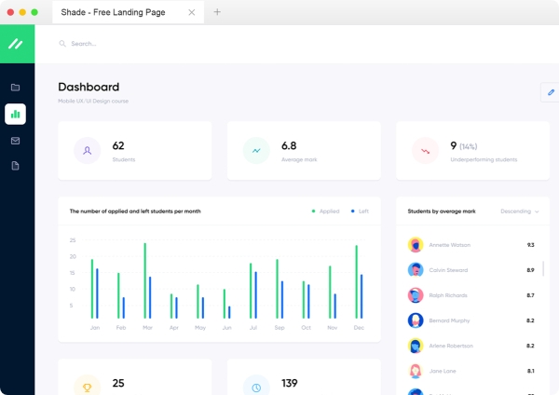Open the folder icon in sidebar
This screenshot has height=395, width=559.
pyautogui.click(x=15, y=88)
